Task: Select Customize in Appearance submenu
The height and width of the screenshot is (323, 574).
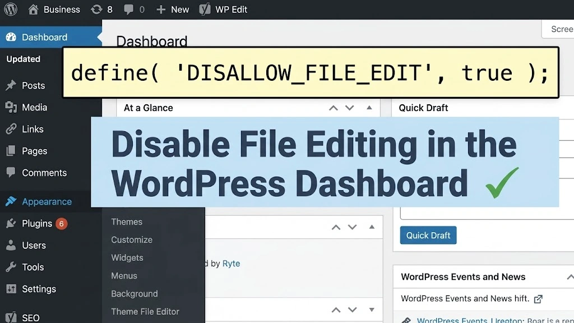Action: tap(132, 239)
